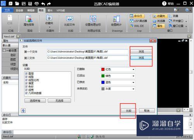Collapse the 一般设置 tree node

pos(4,50)
